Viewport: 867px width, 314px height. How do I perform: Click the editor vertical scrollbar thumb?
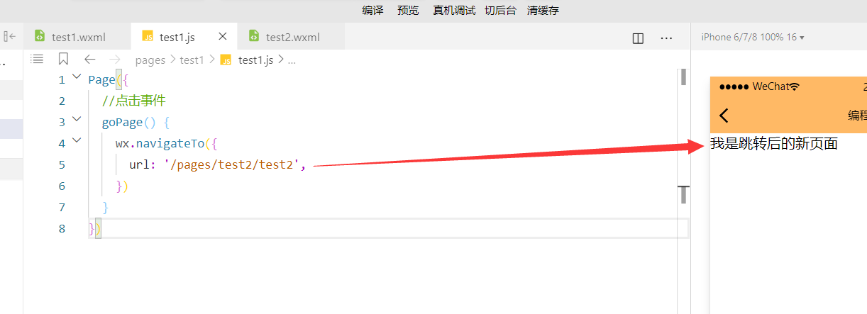[x=683, y=77]
